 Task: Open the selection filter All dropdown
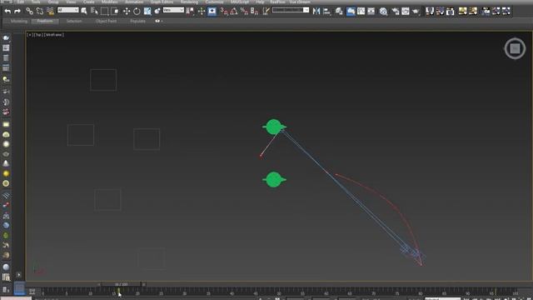coord(68,10)
